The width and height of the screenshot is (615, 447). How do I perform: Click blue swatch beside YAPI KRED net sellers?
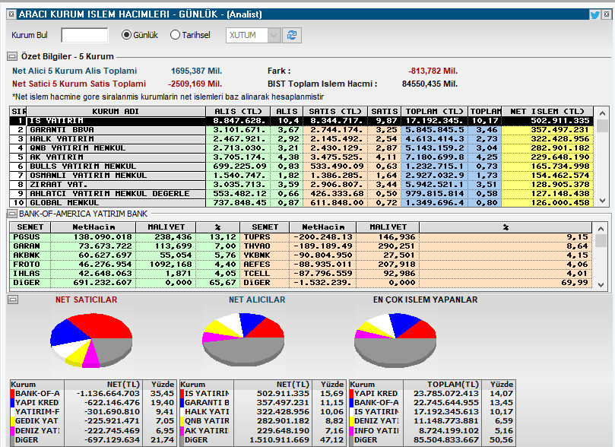[13, 403]
